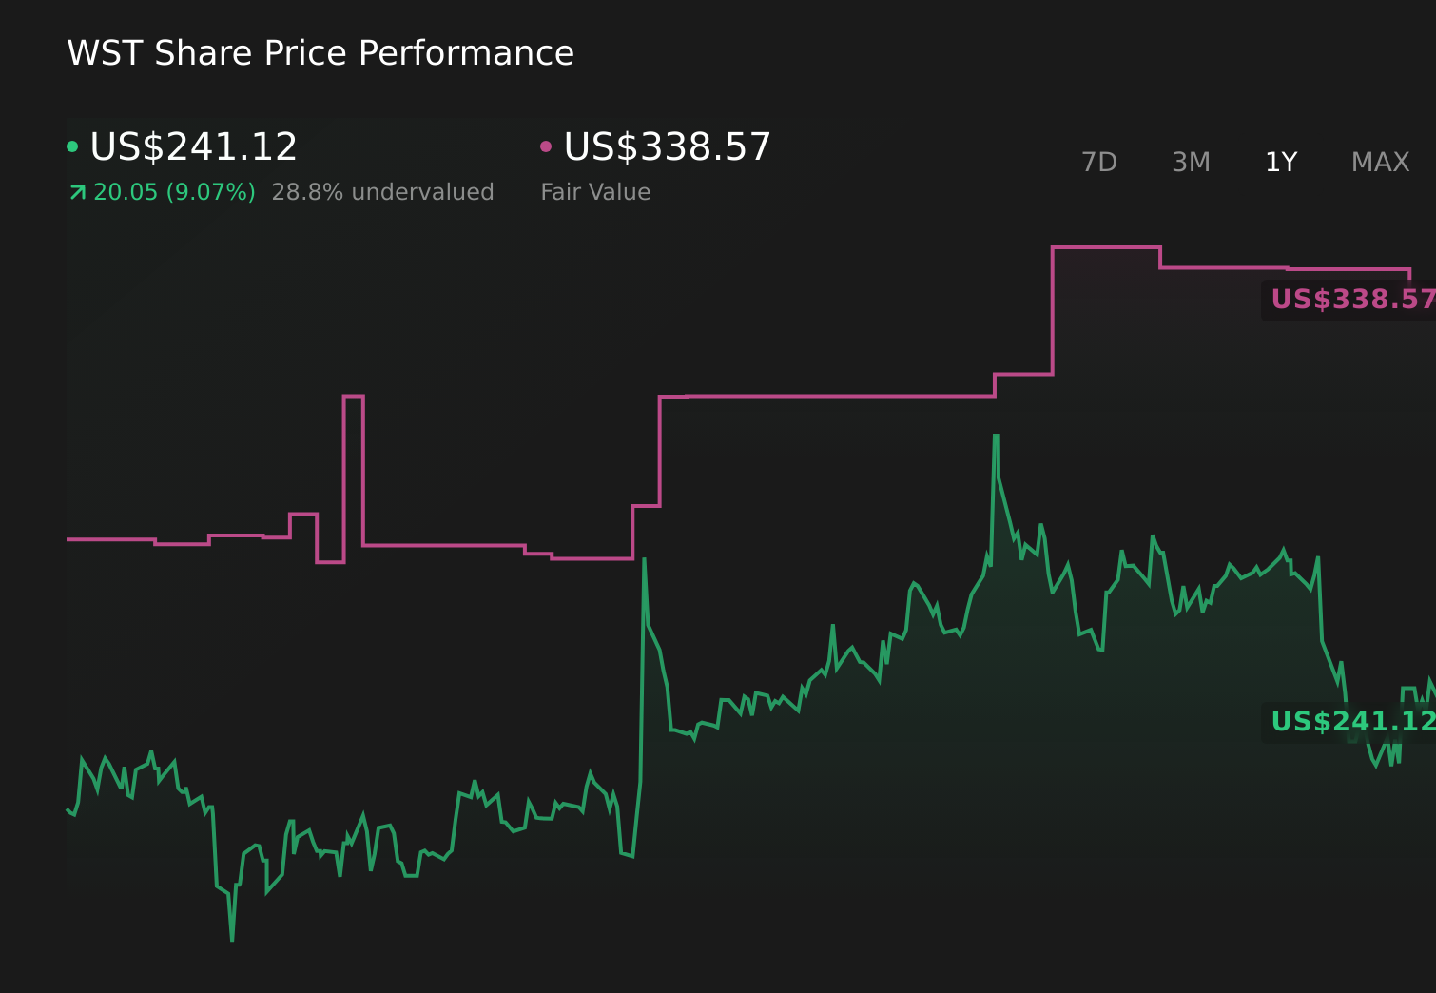Click the US$241.12 share price marker label

(1350, 722)
